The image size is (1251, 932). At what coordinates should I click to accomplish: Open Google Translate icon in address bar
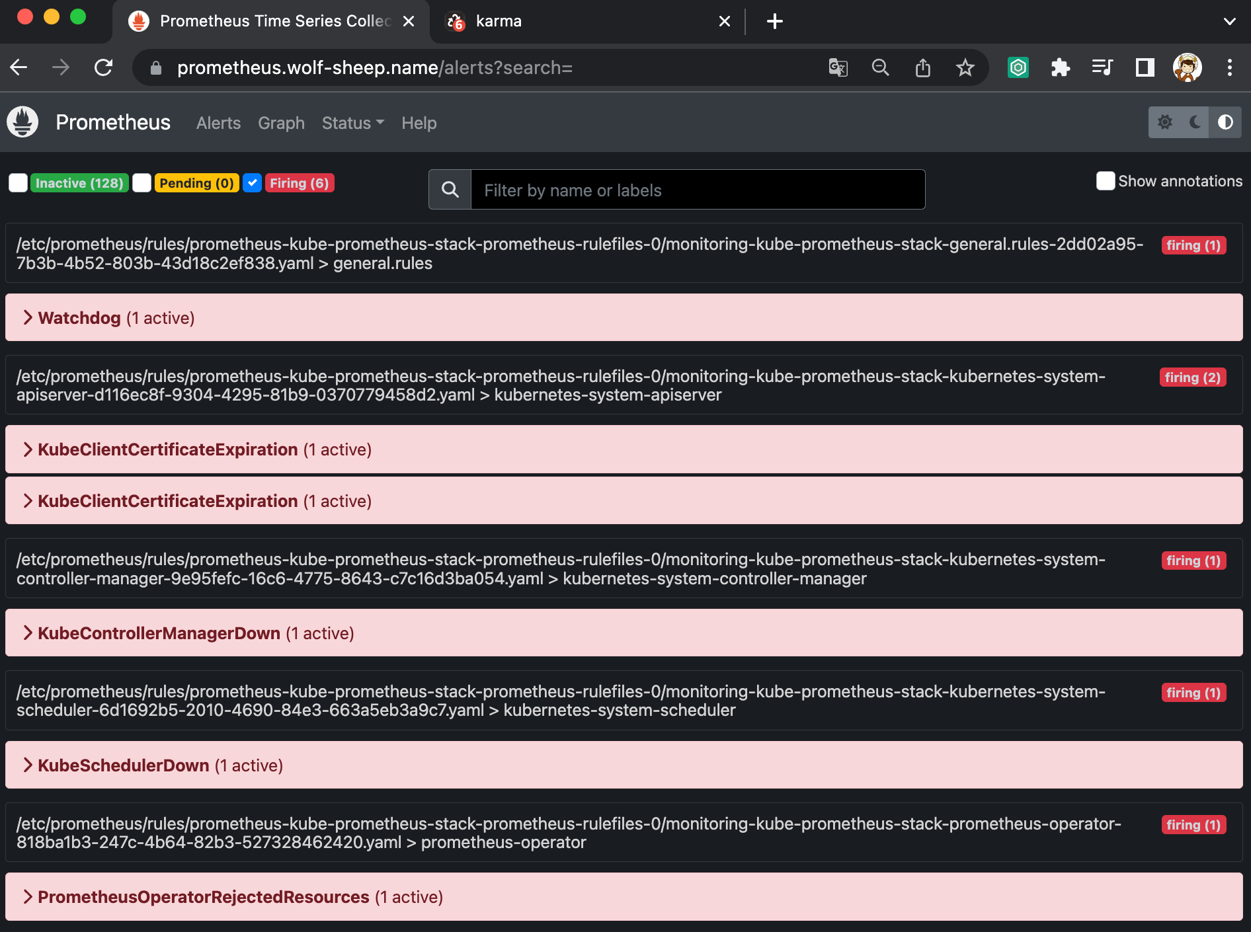pos(838,67)
